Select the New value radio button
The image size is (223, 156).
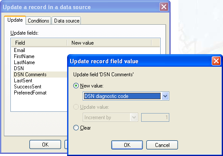coord(76,86)
